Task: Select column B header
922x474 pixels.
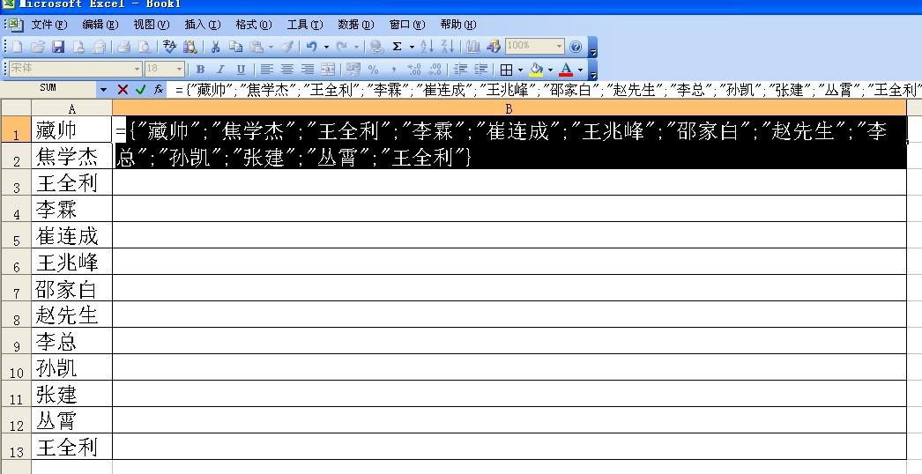Action: pyautogui.click(x=509, y=108)
